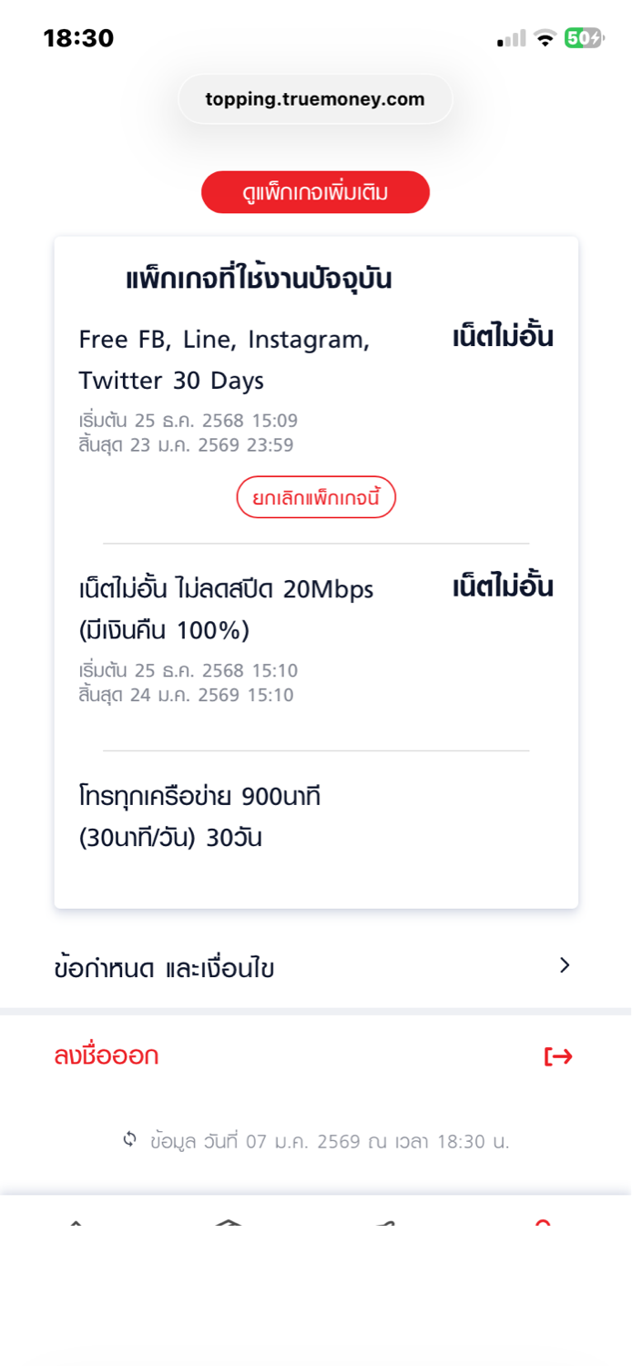Tap เน็ตไม่อั้น label beside the Free FB package
The width and height of the screenshot is (632, 1366).
click(503, 338)
